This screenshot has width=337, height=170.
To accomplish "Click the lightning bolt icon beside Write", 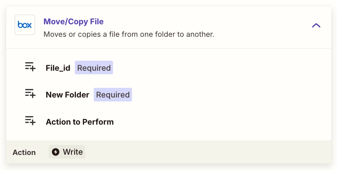I will 55,152.
